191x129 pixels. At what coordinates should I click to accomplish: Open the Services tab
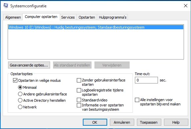tap(68, 17)
